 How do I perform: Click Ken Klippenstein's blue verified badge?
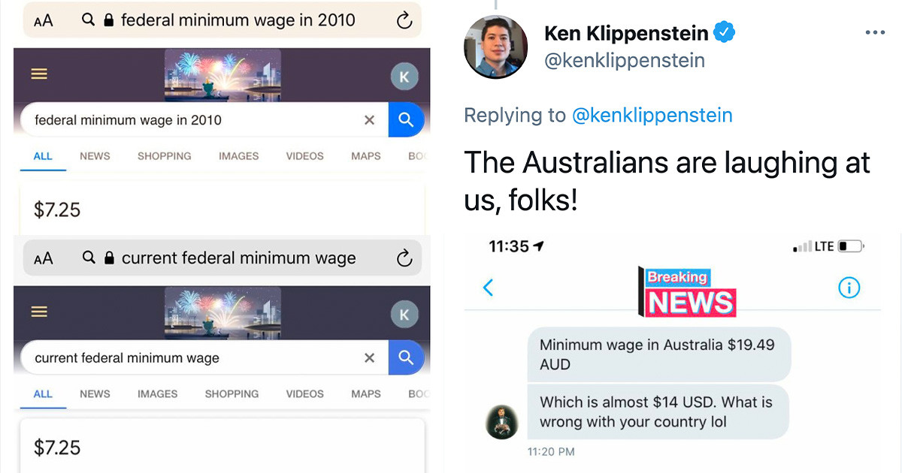coord(724,32)
